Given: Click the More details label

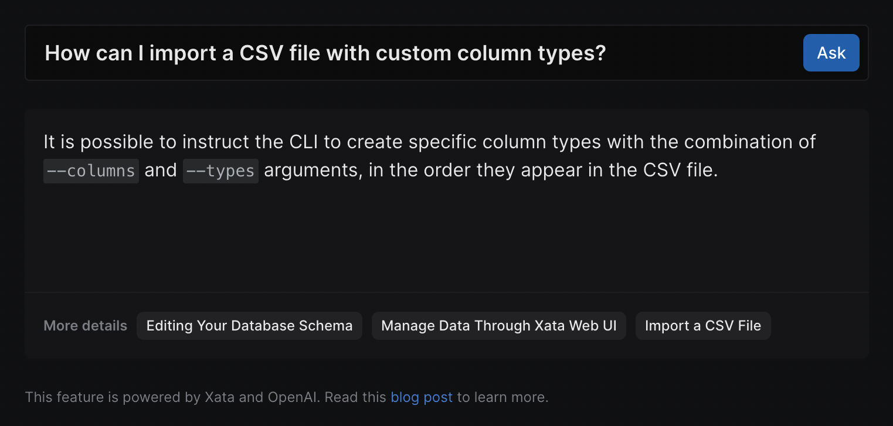Looking at the screenshot, I should [85, 326].
